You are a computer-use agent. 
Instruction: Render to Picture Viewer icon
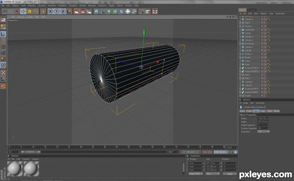point(83,11)
